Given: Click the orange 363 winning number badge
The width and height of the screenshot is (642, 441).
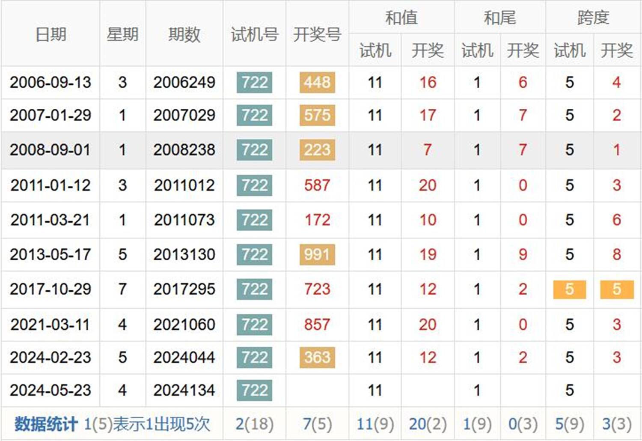Looking at the screenshot, I should (x=317, y=357).
